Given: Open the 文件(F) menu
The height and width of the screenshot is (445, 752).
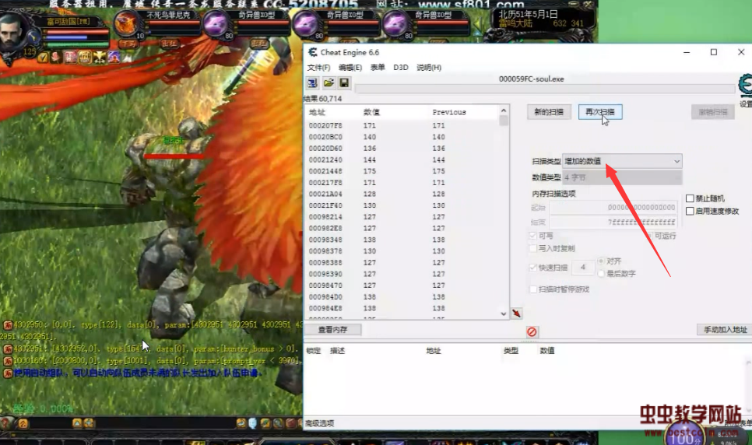Looking at the screenshot, I should (318, 67).
